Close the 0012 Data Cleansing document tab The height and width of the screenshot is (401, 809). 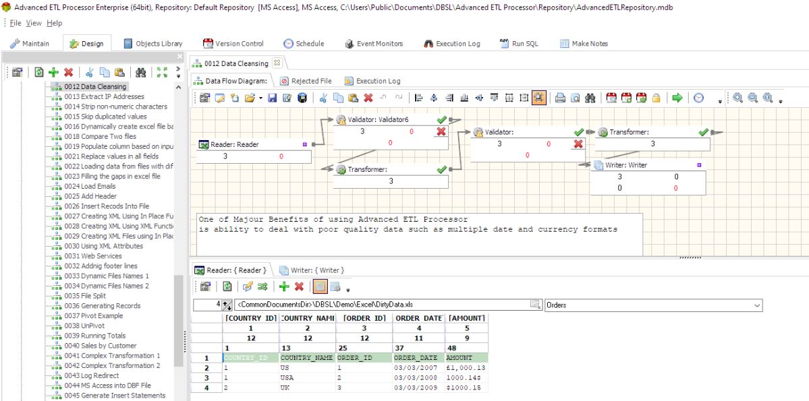click(277, 63)
